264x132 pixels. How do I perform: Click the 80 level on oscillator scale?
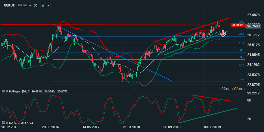click(249, 100)
